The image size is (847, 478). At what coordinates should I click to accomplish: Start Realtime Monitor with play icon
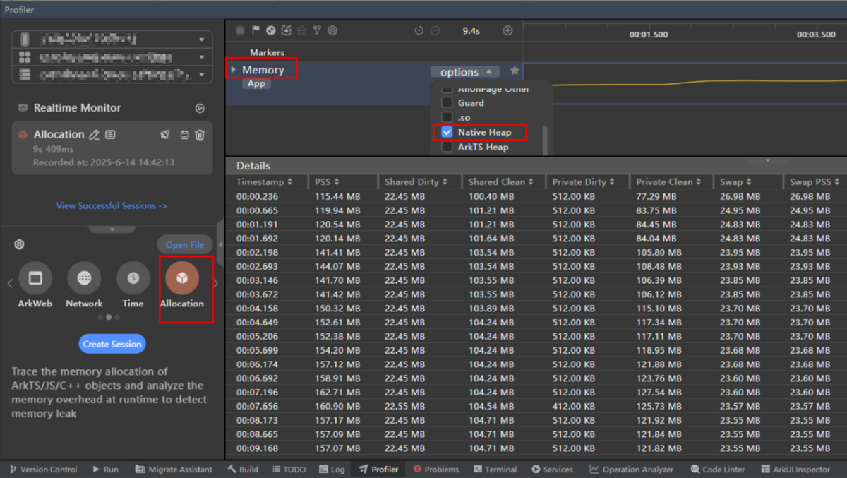point(200,109)
